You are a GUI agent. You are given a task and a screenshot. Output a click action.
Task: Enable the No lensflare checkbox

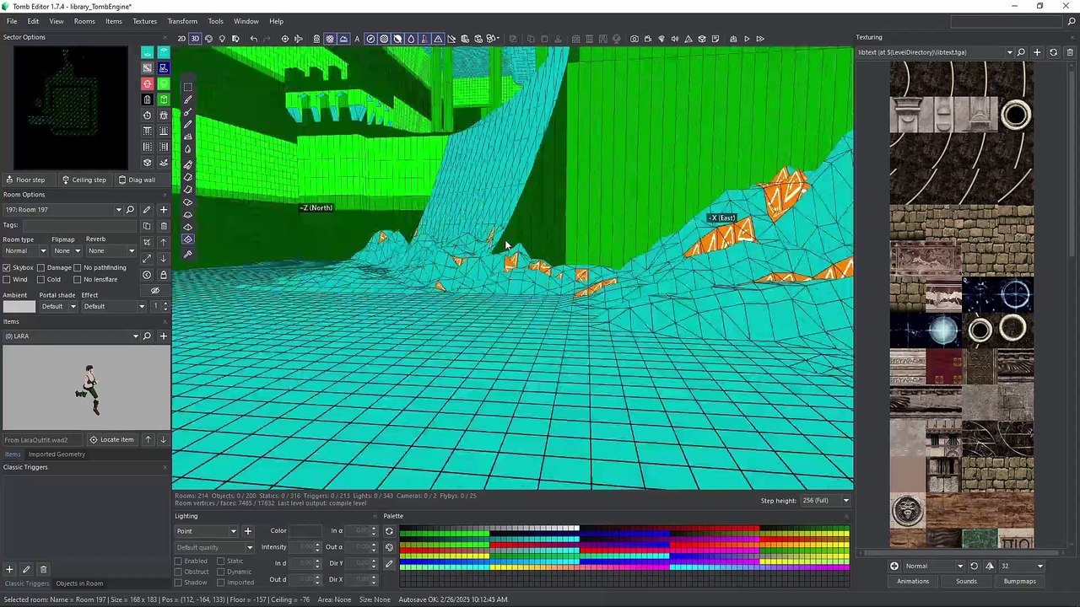(78, 279)
